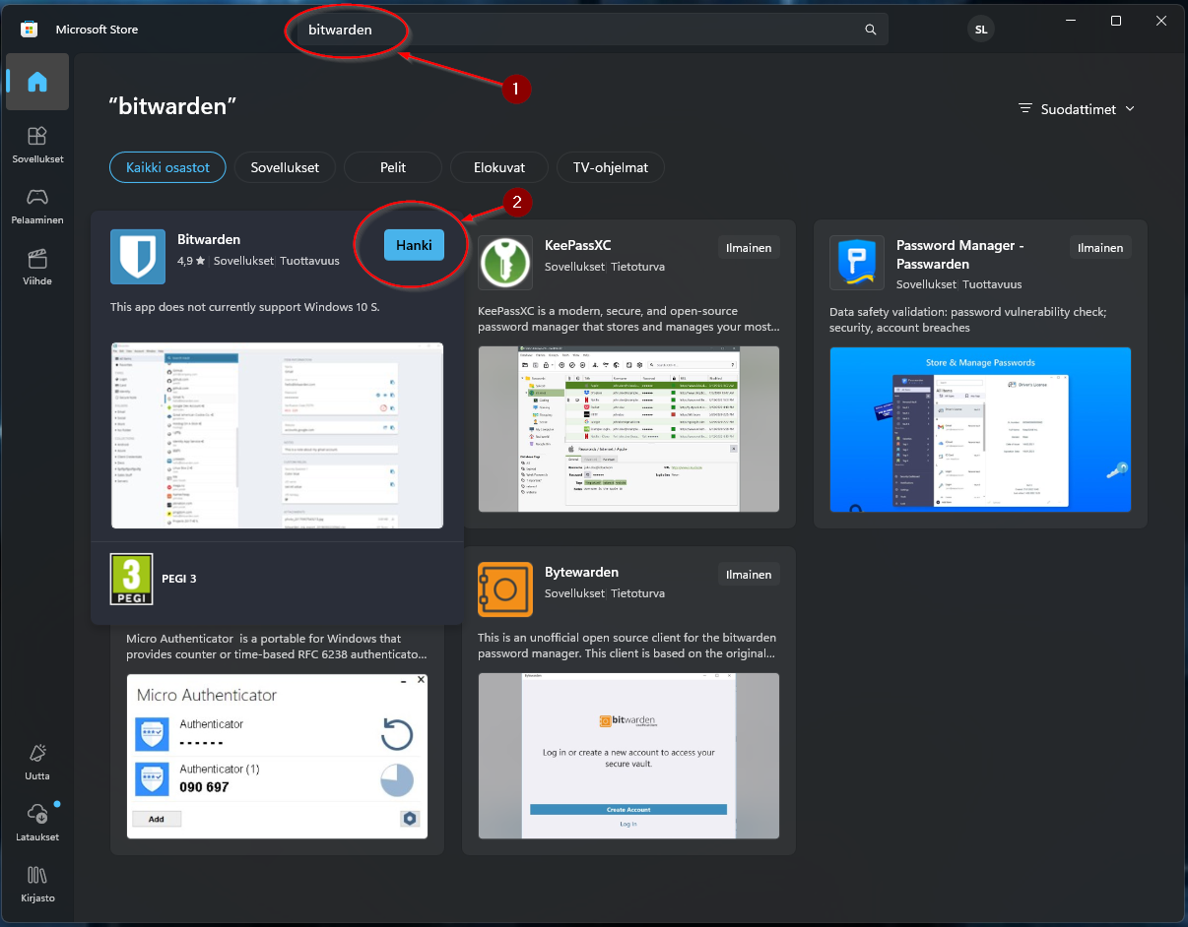Click the Micro Authenticator description text
This screenshot has width=1188, height=927.
[277, 647]
